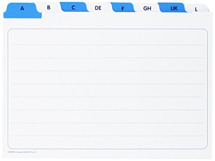Click the third ruled line on the card

point(107,71)
